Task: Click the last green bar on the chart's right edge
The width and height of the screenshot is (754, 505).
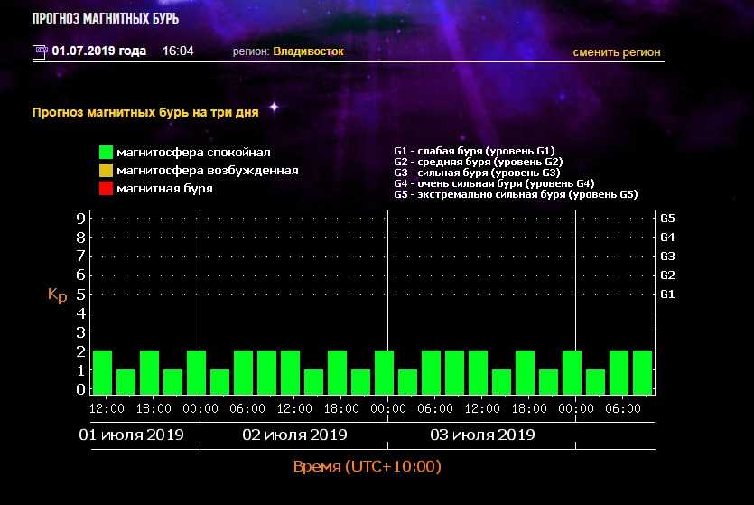Action: (x=642, y=373)
